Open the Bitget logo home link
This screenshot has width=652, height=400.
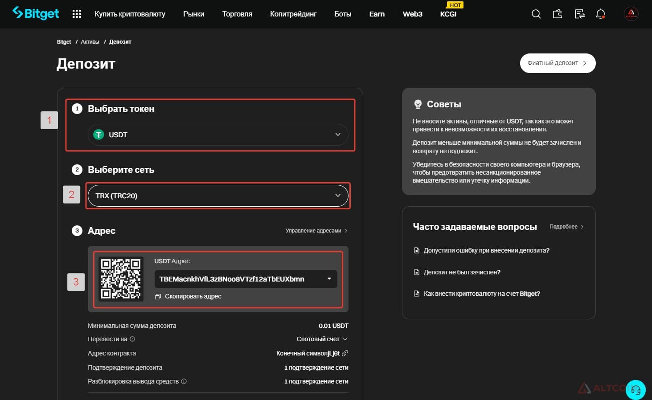[36, 13]
